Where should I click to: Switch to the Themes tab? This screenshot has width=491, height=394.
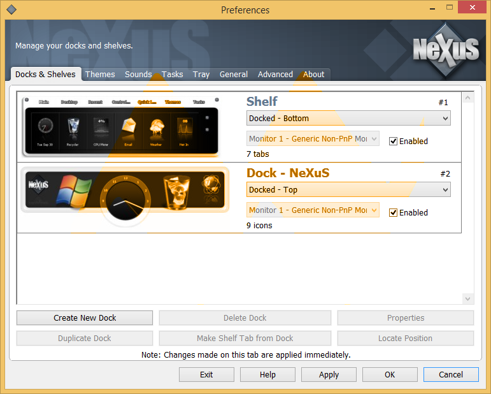pyautogui.click(x=100, y=75)
